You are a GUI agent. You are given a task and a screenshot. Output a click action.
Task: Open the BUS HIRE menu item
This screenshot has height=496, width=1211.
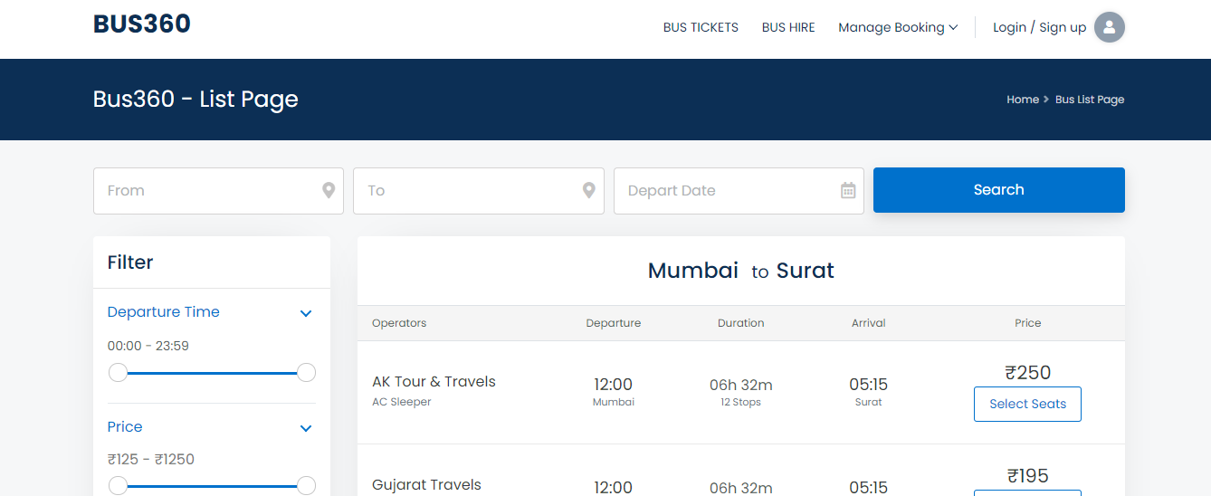(x=788, y=27)
